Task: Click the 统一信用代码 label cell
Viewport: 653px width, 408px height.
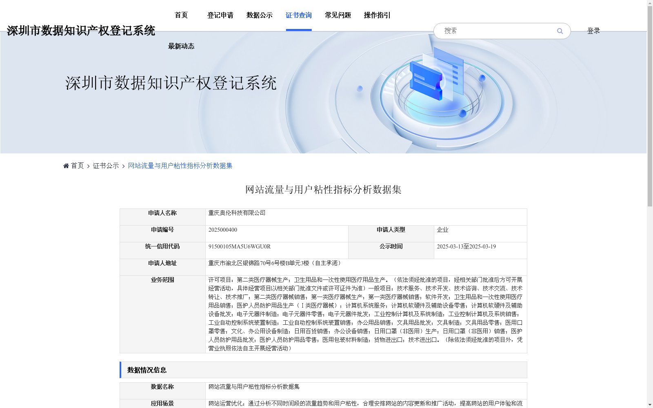Action: (x=162, y=251)
